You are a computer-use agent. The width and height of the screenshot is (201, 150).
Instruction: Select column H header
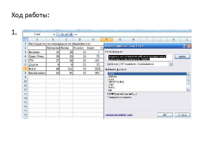(x=133, y=39)
